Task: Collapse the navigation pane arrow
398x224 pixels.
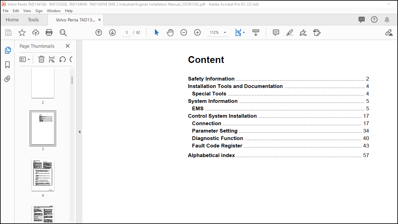Action: point(79,132)
